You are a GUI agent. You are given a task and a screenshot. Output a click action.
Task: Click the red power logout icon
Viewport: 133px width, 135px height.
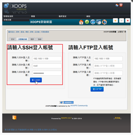tap(121, 5)
